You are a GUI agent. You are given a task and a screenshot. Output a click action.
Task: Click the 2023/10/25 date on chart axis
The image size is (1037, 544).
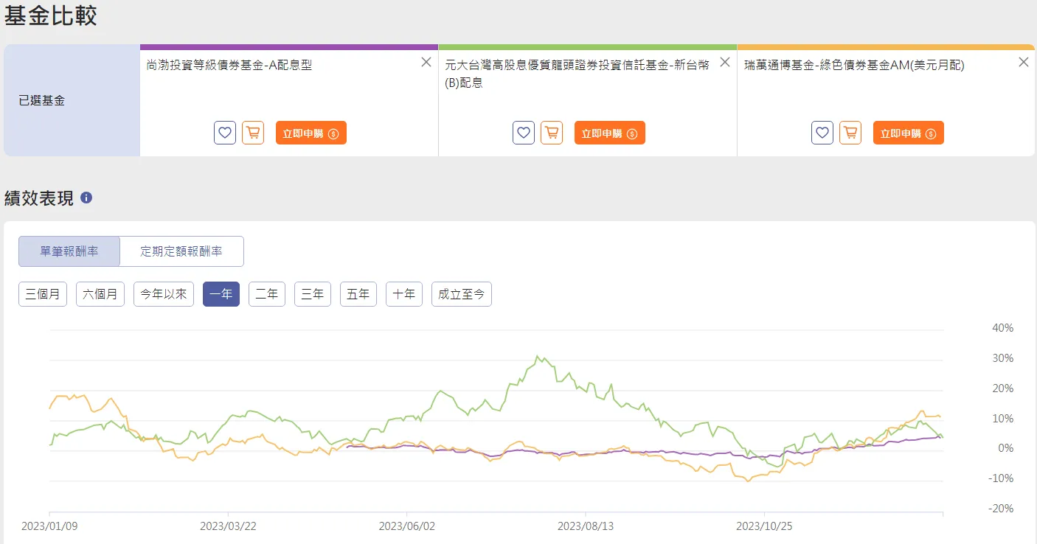pos(763,526)
